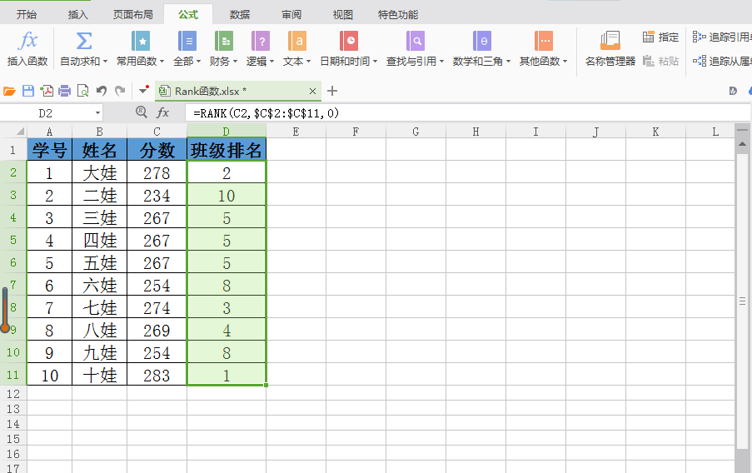Click the formula bar input field

467,113
